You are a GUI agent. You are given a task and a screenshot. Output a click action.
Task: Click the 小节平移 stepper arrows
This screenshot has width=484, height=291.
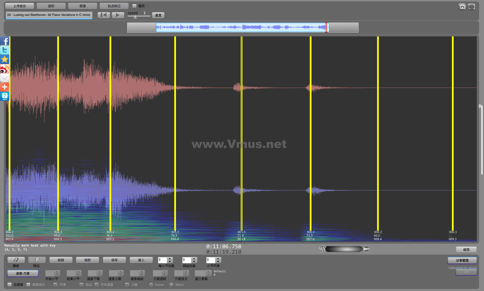coord(218,260)
